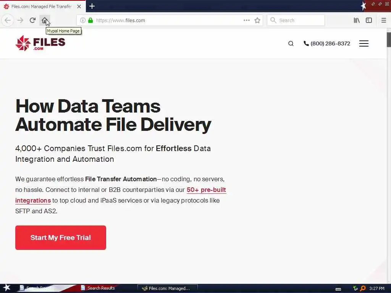Viewport: 391px width, 293px height.
Task: Click the keyboard tray icon
Action: (338, 289)
